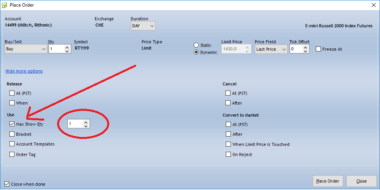Open the Price Field dropdown showing Last Price
The height and width of the screenshot is (190, 380).
(x=271, y=49)
